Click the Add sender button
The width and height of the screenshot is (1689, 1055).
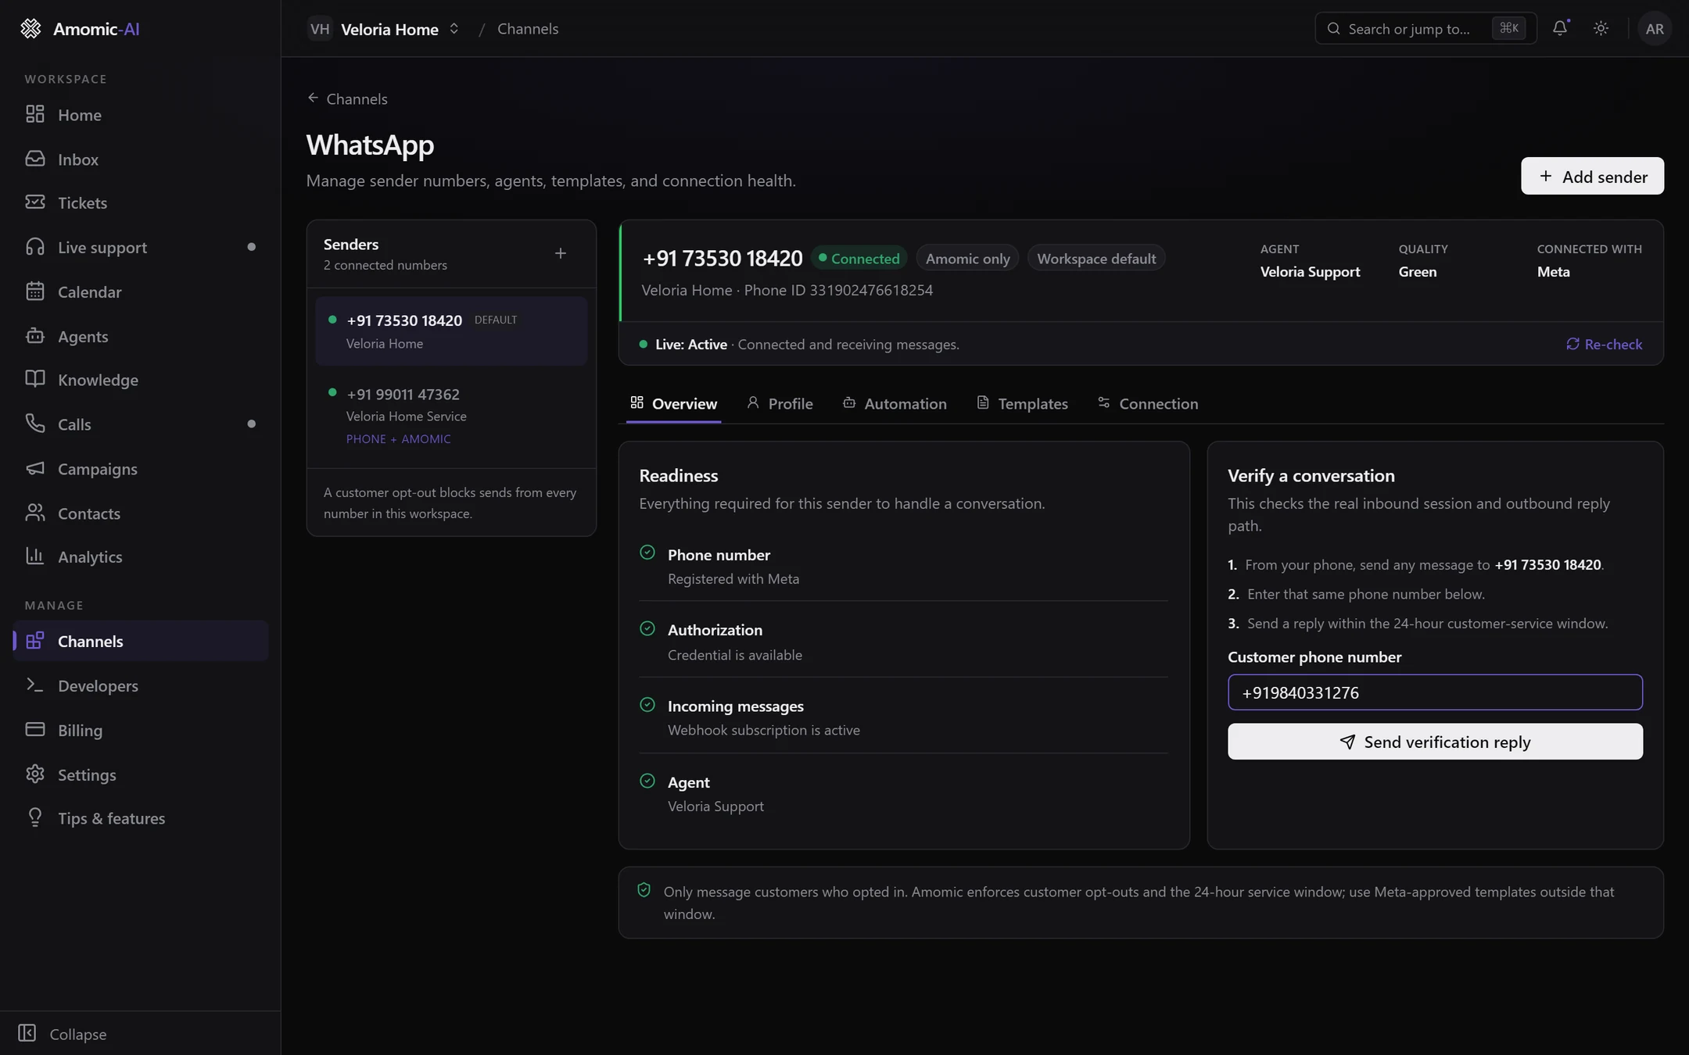click(x=1592, y=176)
